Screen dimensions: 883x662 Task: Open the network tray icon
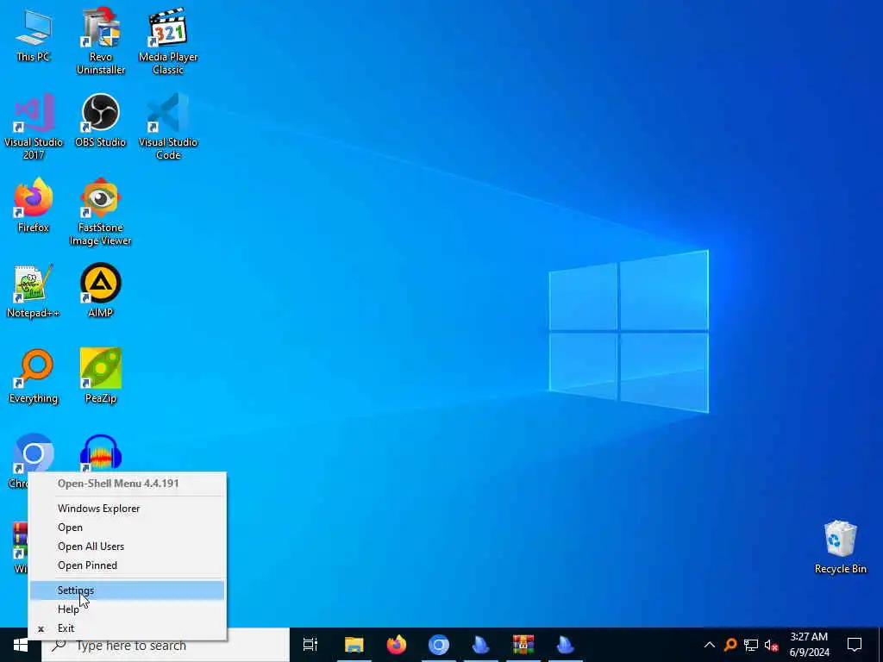click(x=751, y=645)
